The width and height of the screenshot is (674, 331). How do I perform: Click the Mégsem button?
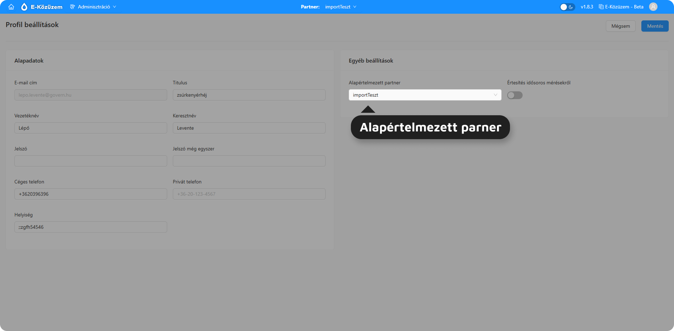click(620, 26)
